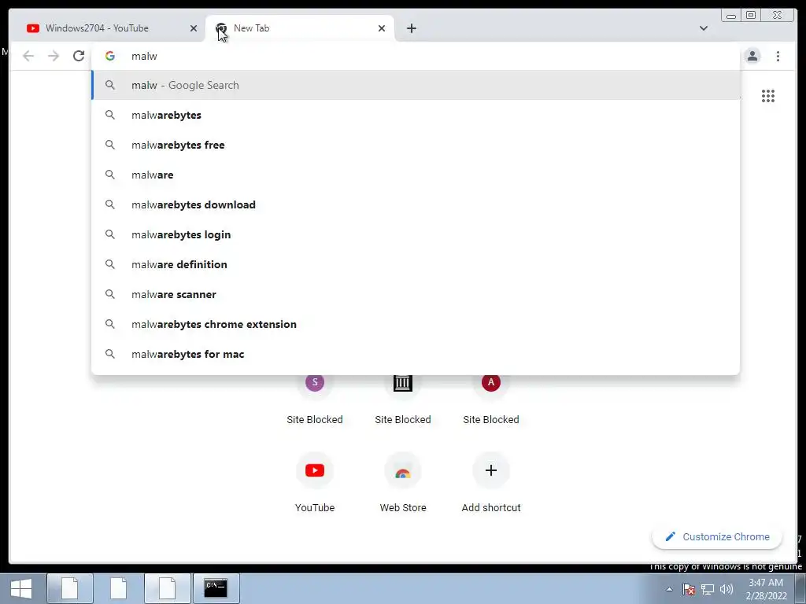Screen dimensions: 806x604
Task: Open the third blank document taskbar item
Action: pyautogui.click(x=168, y=588)
